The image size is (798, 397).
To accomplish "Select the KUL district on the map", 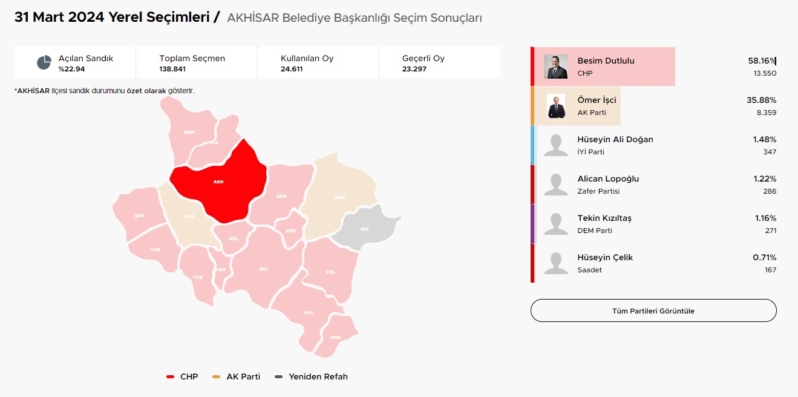I will tap(330, 272).
